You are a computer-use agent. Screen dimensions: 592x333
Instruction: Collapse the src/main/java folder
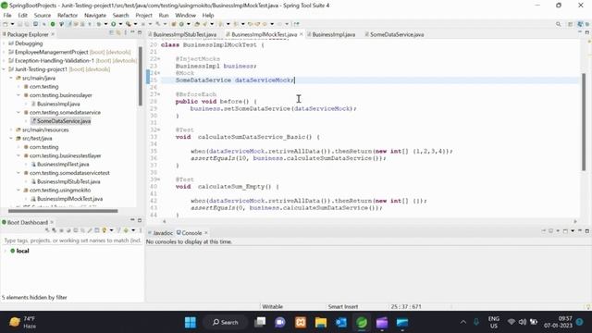(x=11, y=78)
